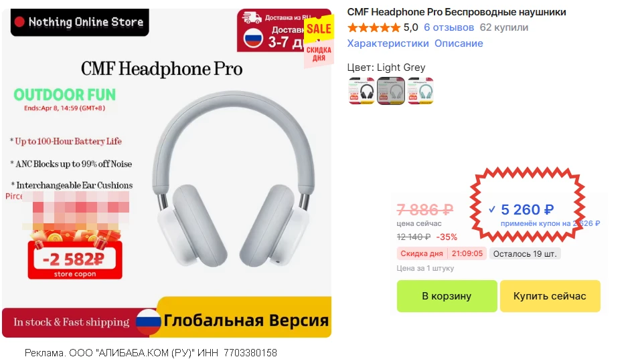The image size is (640, 363).
Task: View the 6 отзывов reviews link
Action: 449,27
